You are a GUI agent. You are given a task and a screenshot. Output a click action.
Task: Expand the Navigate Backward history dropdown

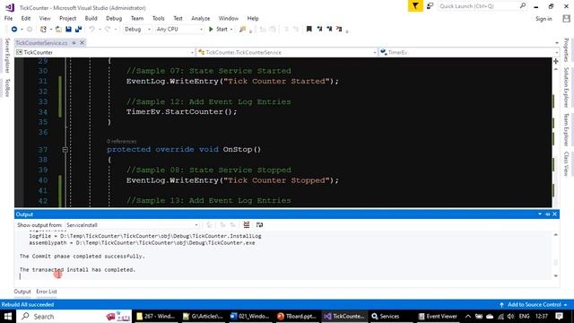22,30
